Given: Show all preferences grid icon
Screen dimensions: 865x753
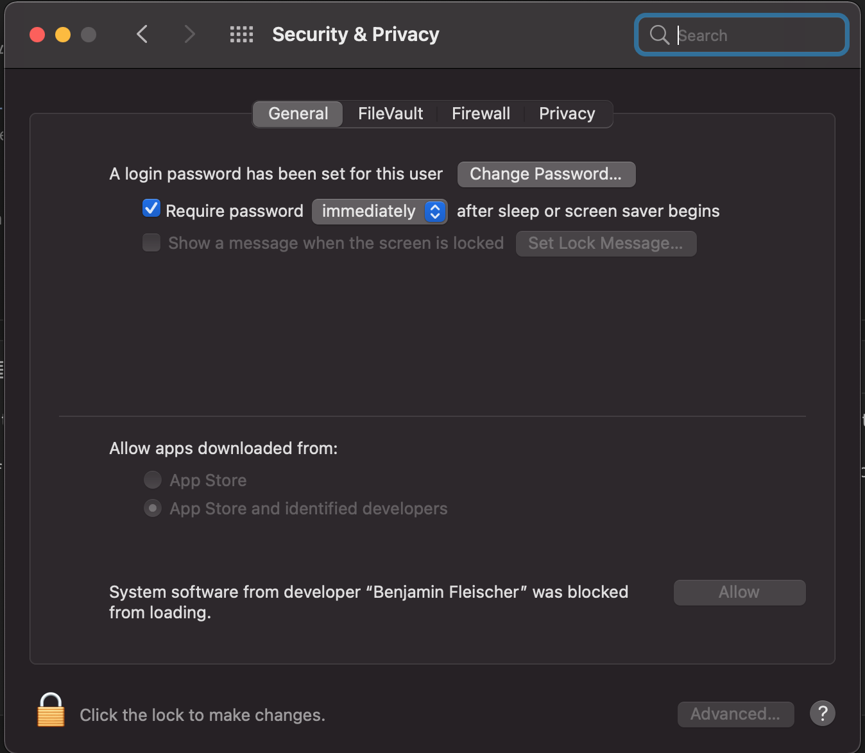Looking at the screenshot, I should 241,35.
